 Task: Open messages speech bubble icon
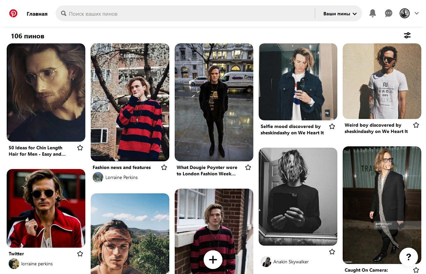(389, 13)
